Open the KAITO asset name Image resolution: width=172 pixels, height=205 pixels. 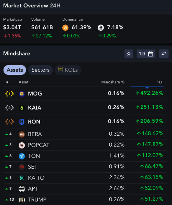36,178
